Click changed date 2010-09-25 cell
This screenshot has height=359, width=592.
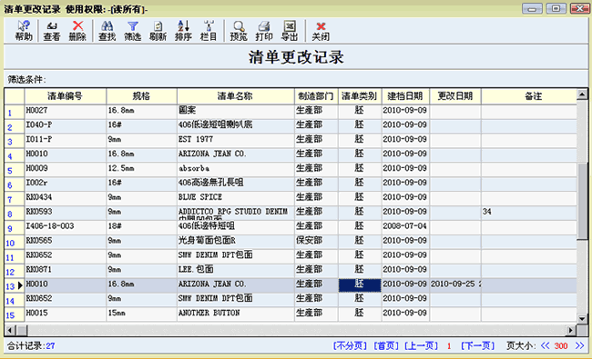[x=455, y=284]
